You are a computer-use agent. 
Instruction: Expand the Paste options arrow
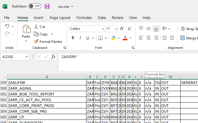26,41
